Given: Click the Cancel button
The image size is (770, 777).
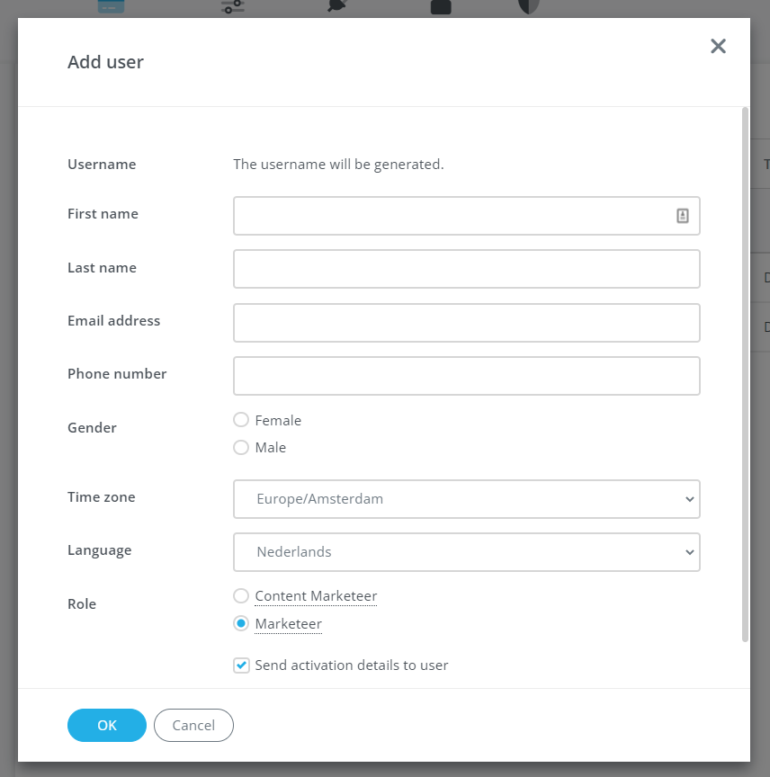Looking at the screenshot, I should 193,725.
